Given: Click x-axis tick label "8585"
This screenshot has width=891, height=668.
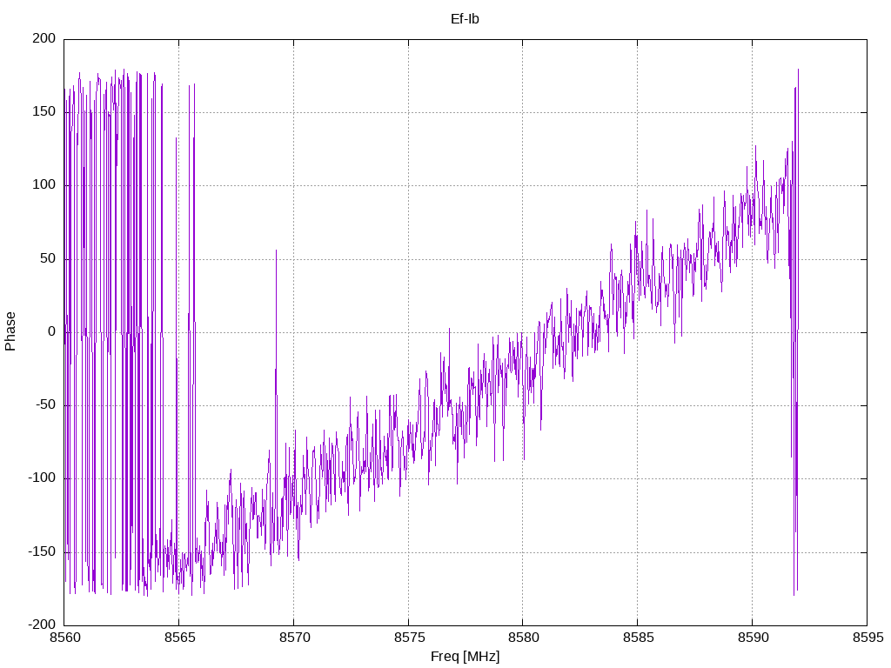Looking at the screenshot, I should click(638, 638).
